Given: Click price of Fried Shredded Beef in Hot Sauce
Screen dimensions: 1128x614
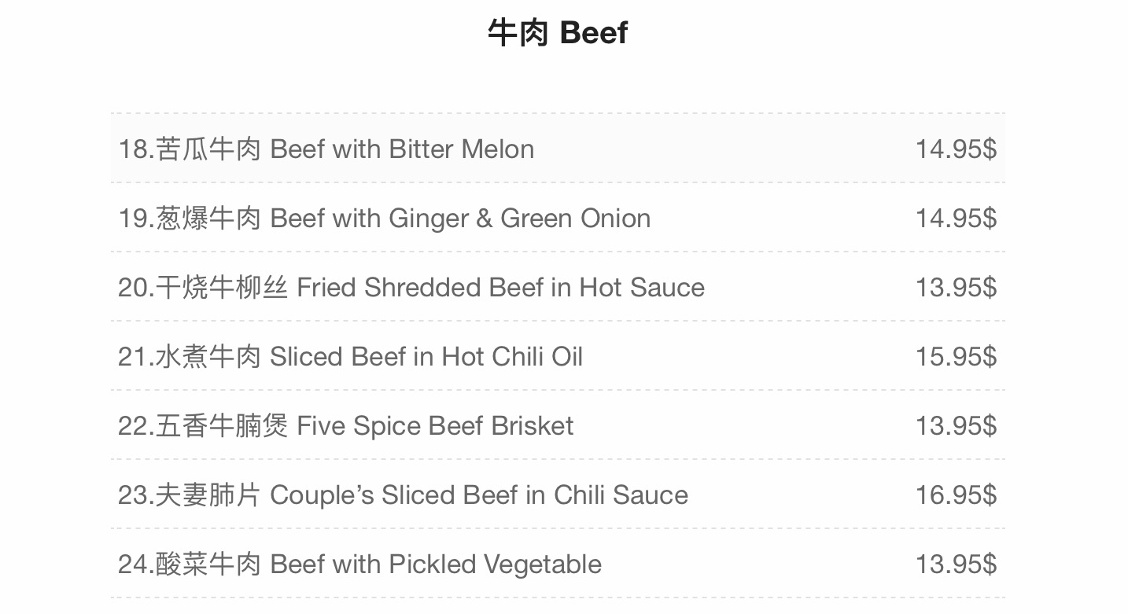Looking at the screenshot, I should tap(955, 288).
